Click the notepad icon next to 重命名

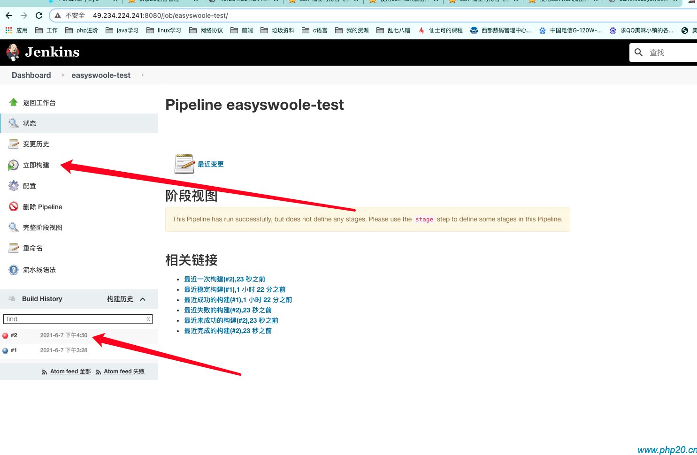click(x=14, y=248)
